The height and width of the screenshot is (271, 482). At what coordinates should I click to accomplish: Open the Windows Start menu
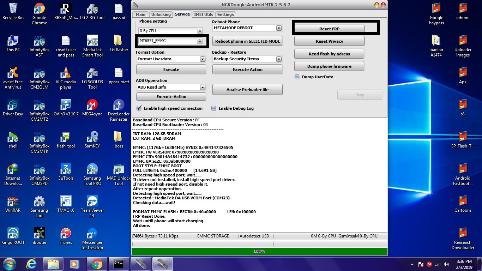(x=9, y=264)
